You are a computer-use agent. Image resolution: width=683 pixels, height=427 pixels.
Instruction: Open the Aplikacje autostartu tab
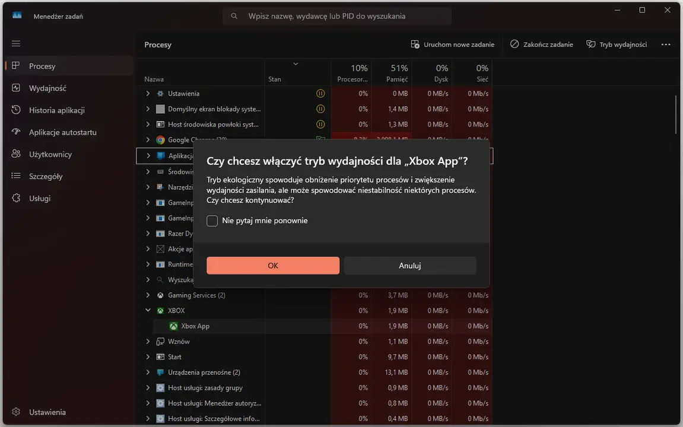[69, 132]
